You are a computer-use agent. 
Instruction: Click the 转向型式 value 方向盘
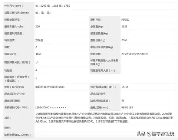39,40
